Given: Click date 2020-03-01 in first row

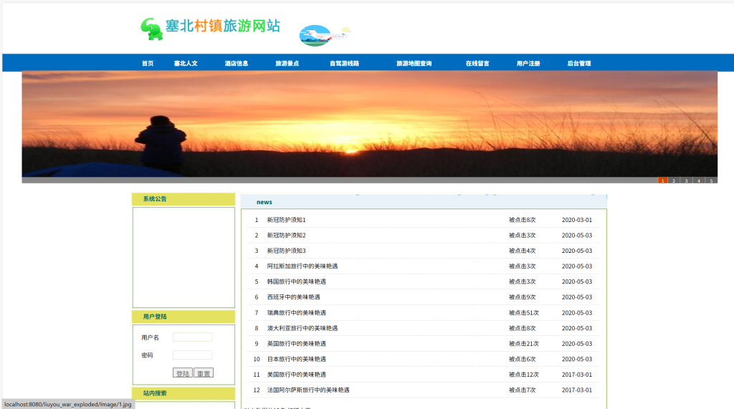Looking at the screenshot, I should tap(577, 220).
